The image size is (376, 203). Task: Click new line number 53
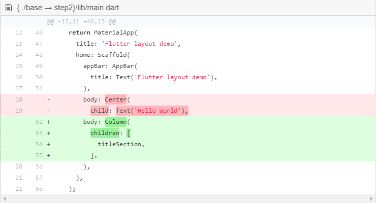pyautogui.click(x=39, y=133)
